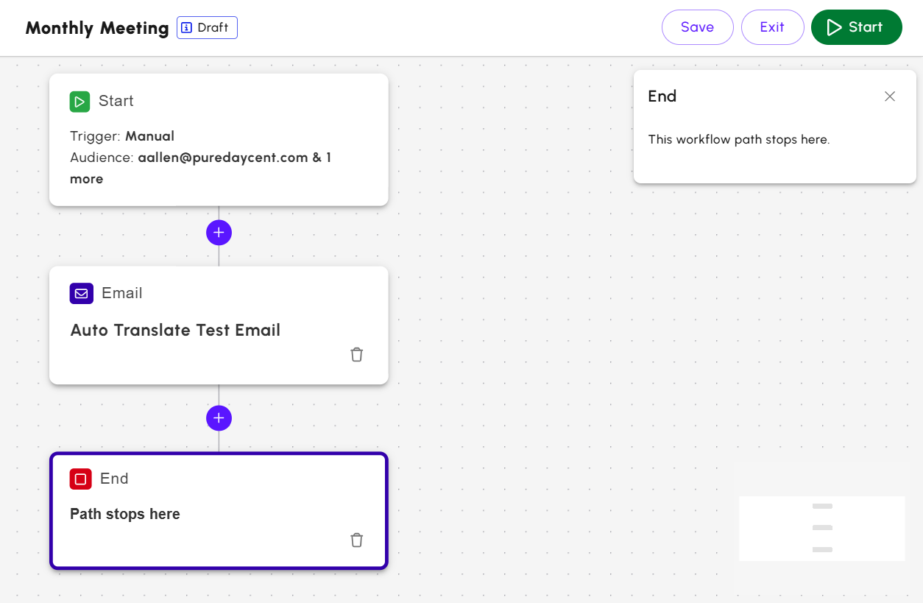Click the purple Email envelope icon
Image resolution: width=923 pixels, height=603 pixels.
coord(81,293)
